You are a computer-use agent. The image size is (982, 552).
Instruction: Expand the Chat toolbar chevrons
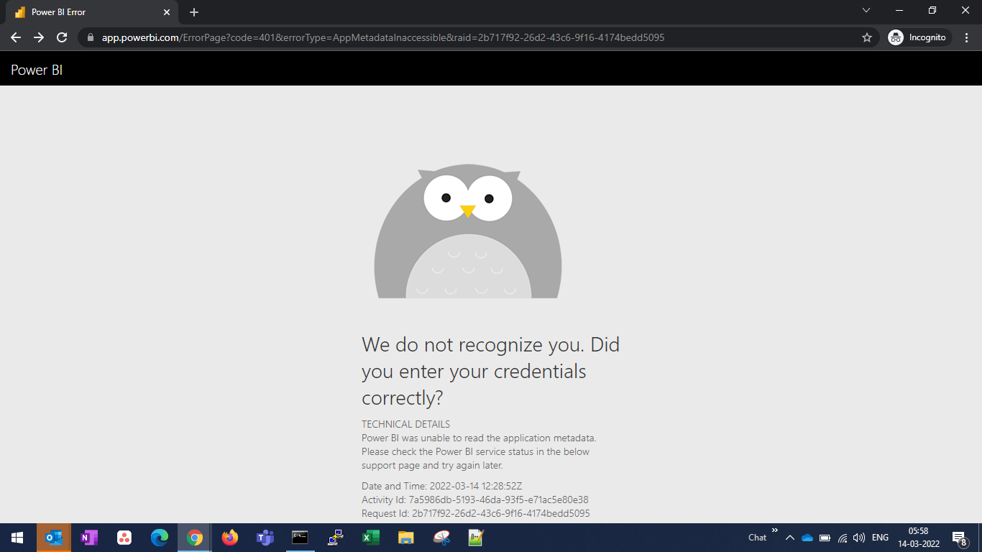pos(775,530)
